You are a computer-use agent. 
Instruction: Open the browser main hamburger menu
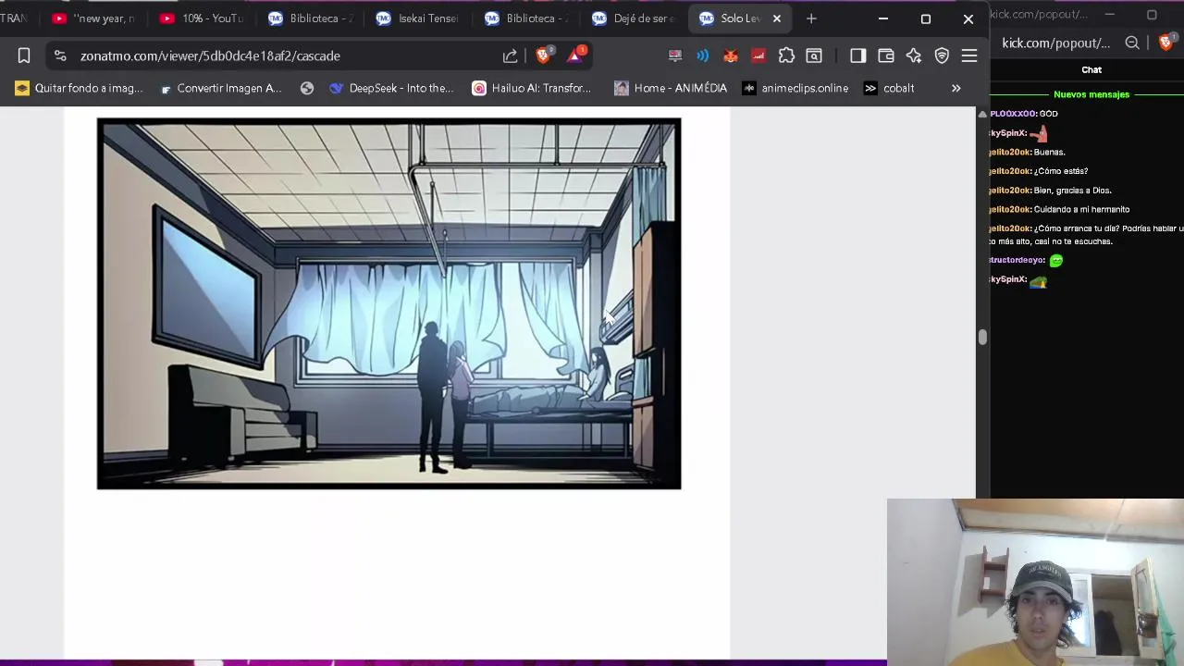pyautogui.click(x=969, y=56)
